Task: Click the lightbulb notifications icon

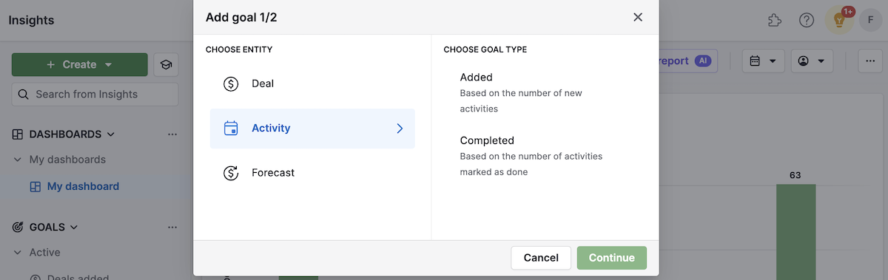Action: pyautogui.click(x=839, y=21)
